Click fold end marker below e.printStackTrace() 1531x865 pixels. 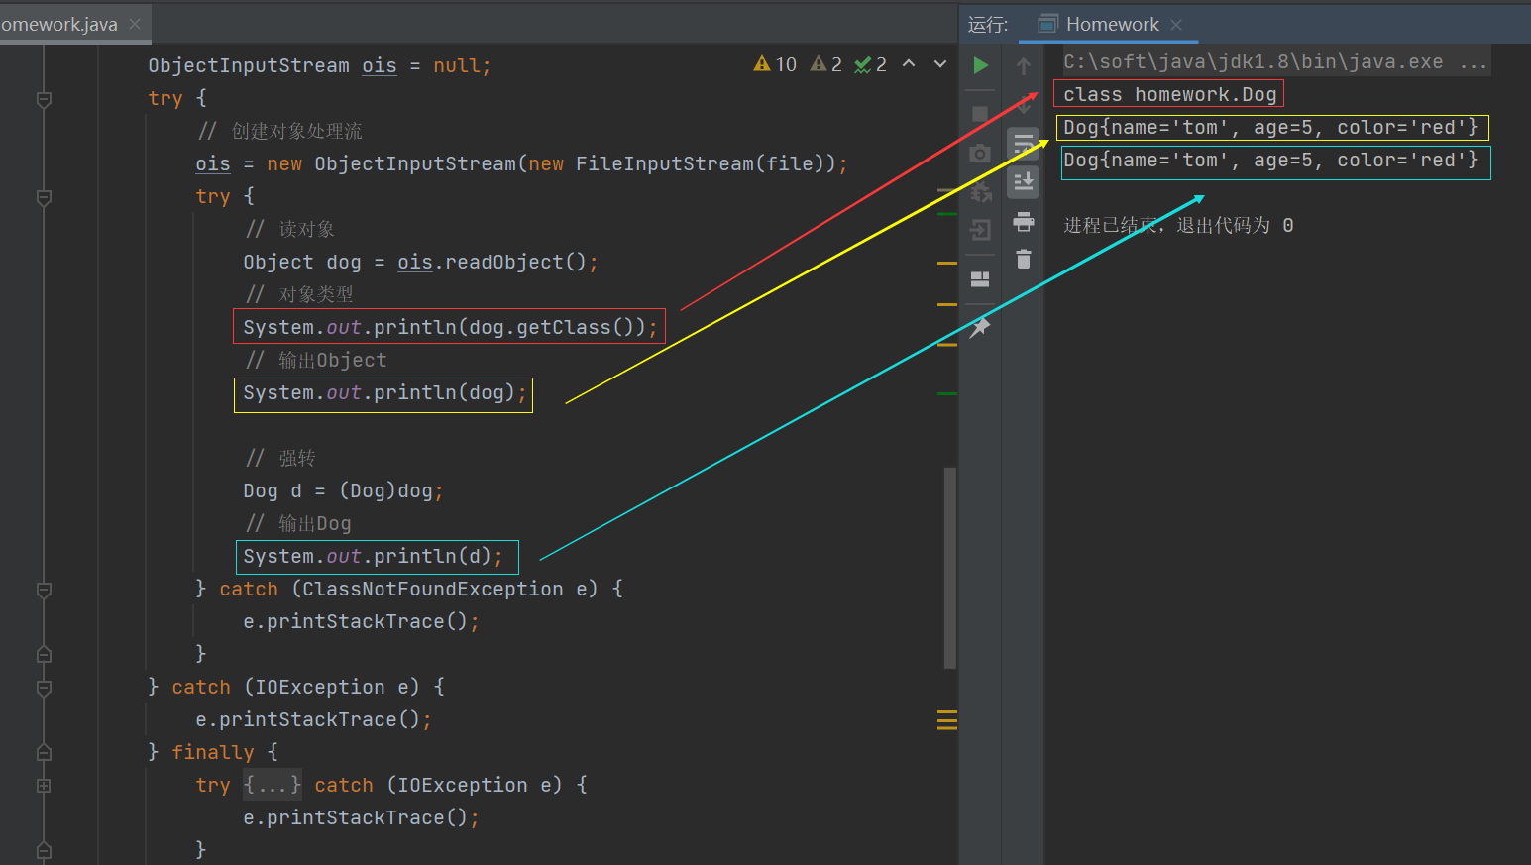coord(44,655)
